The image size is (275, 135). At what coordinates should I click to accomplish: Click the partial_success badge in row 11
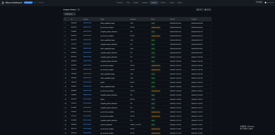(x=156, y=65)
